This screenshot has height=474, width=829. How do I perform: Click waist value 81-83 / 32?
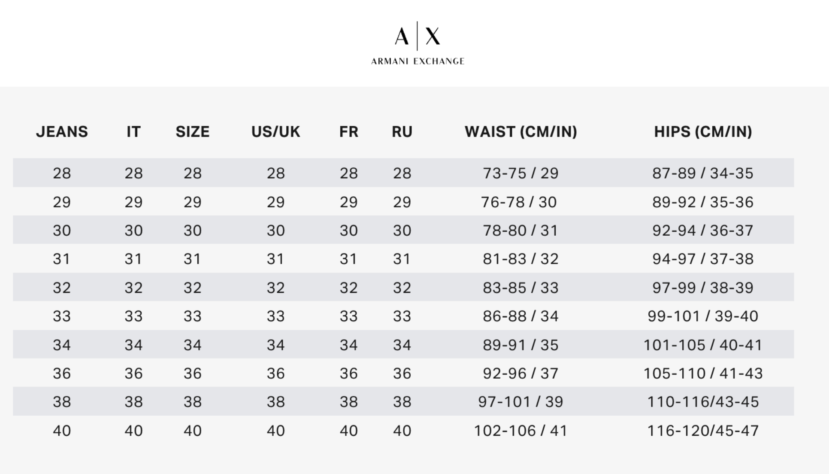(x=521, y=259)
